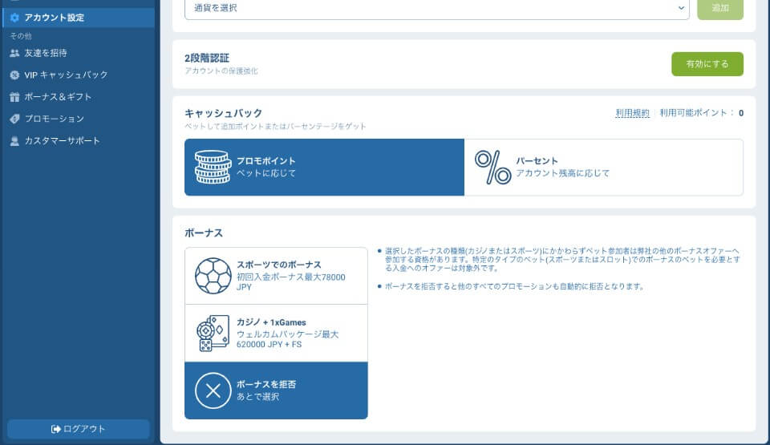Click the ボーナス section heading

pyautogui.click(x=204, y=233)
